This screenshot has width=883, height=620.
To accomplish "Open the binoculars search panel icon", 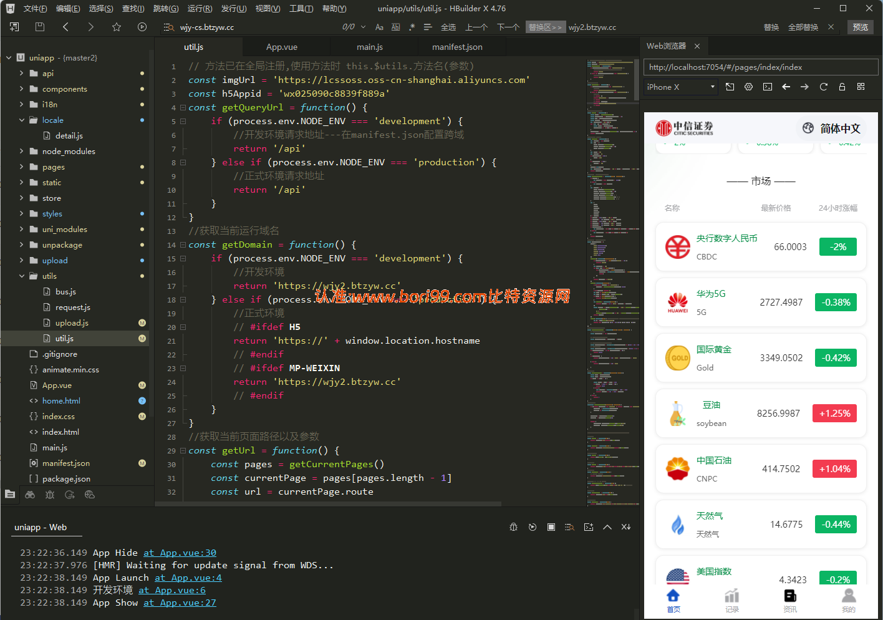I will [x=30, y=494].
